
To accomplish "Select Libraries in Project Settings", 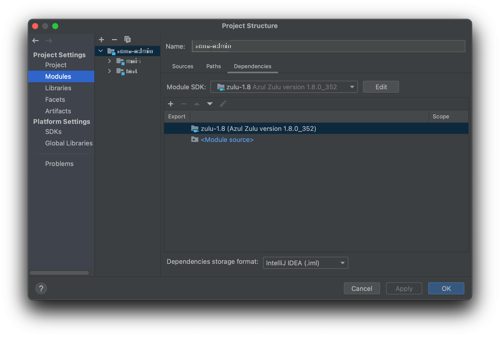I will 58,88.
